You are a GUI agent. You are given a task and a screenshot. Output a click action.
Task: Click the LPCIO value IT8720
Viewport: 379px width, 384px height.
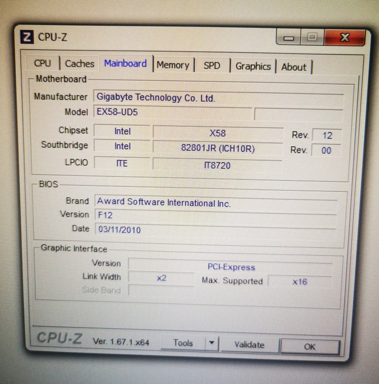217,165
